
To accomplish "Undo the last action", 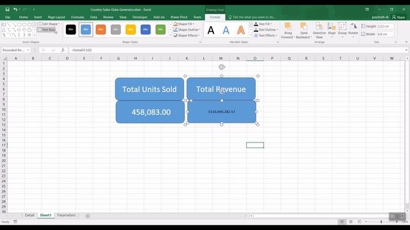I will point(15,10).
